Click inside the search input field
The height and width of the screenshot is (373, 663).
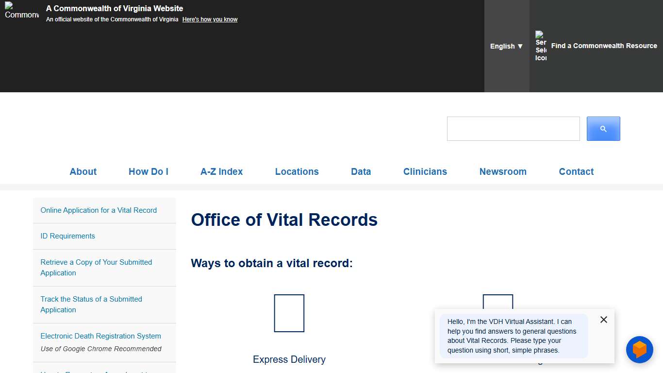513,128
